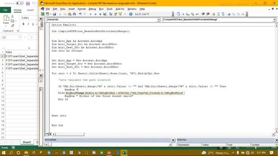Open Windows Start menu
The image size is (278, 156).
coord(3,153)
